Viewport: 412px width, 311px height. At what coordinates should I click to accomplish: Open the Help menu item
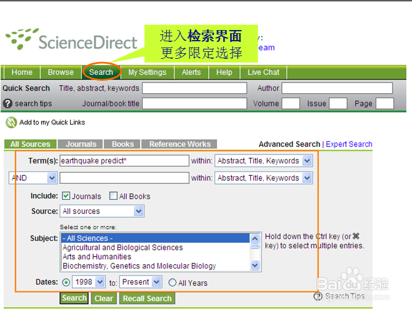click(x=224, y=73)
